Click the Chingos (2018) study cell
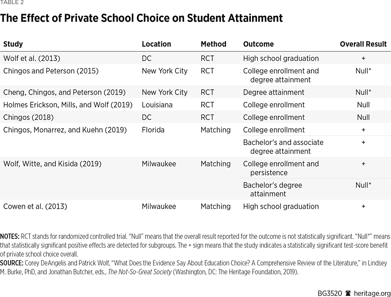391x297 pixels. coord(28,117)
